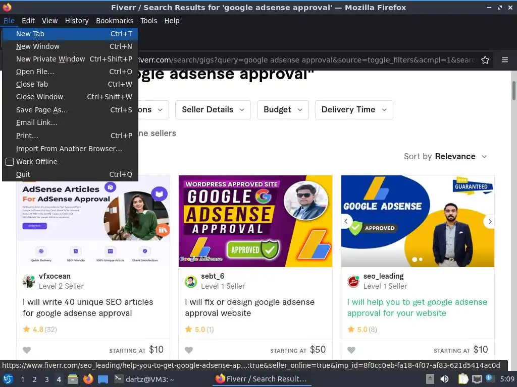Open '40 unique SEO articles' gig title

(x=88, y=307)
